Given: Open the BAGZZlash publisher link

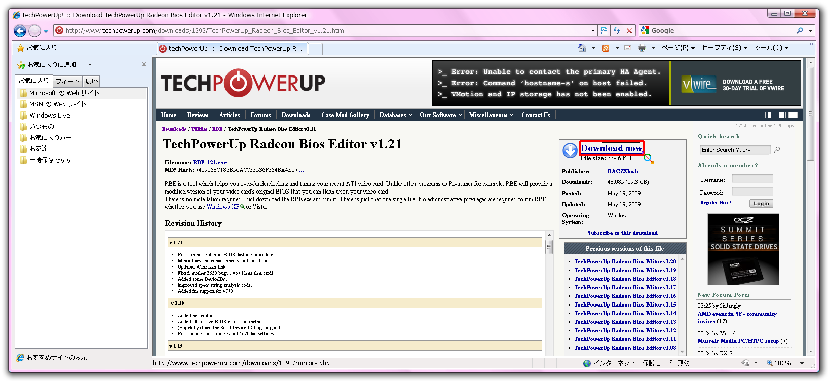Looking at the screenshot, I should tap(623, 172).
